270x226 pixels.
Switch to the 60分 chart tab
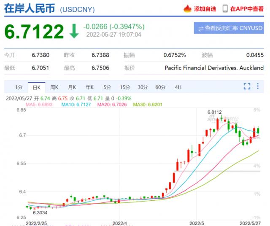point(160,87)
